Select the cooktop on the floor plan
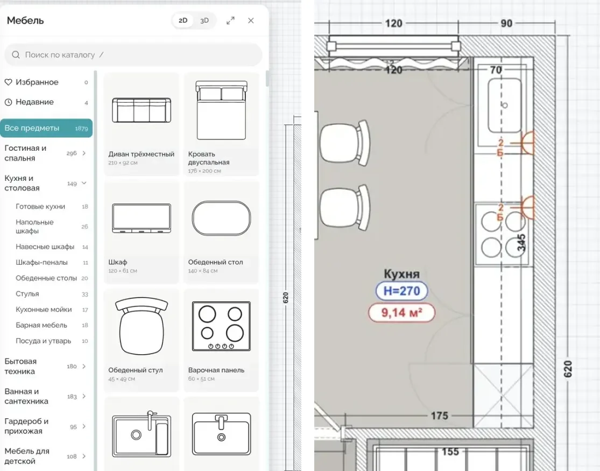Viewport: 600px width, 471px height. coord(503,234)
